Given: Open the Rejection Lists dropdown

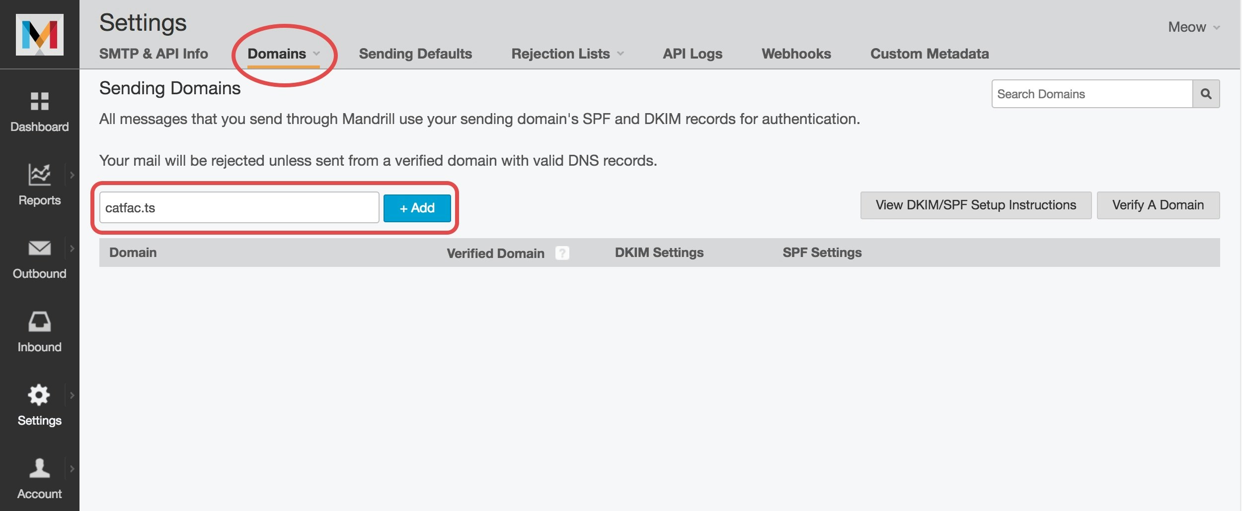Looking at the screenshot, I should point(567,54).
